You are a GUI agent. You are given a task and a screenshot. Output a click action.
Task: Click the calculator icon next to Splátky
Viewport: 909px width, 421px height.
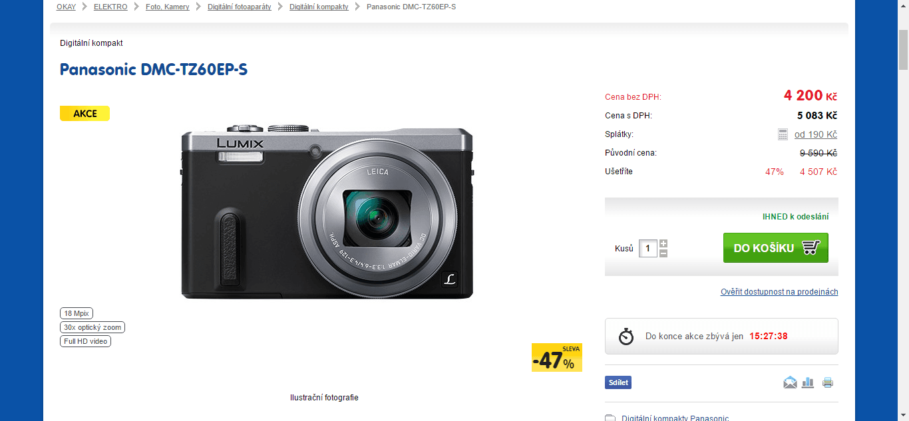tap(783, 134)
